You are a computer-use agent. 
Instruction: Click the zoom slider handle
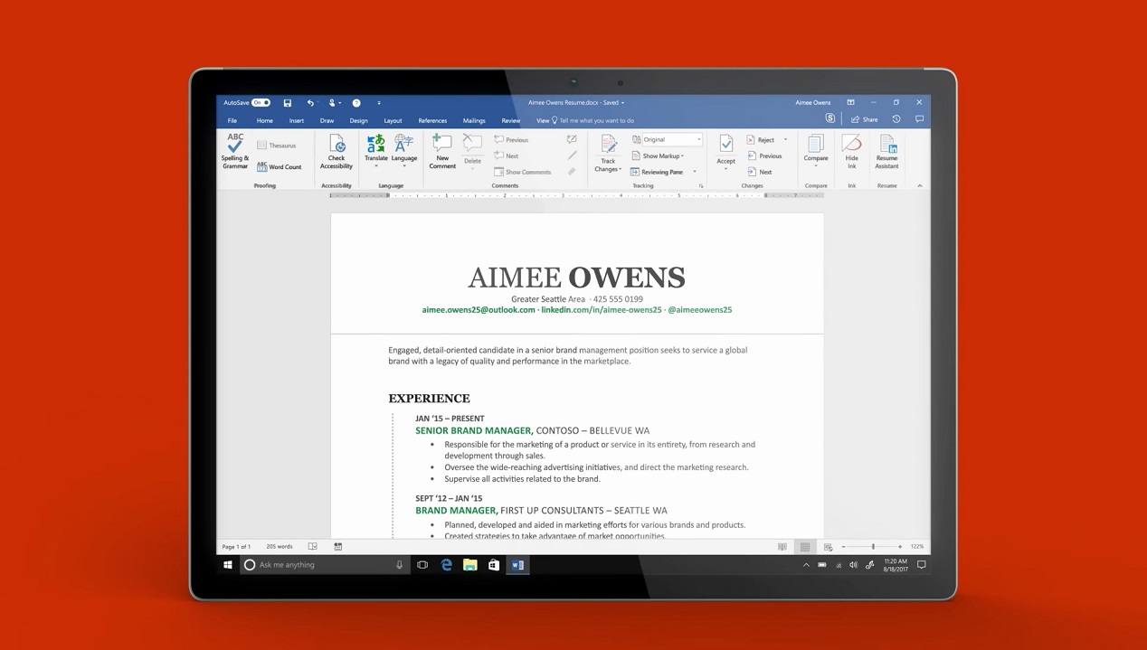tap(873, 547)
